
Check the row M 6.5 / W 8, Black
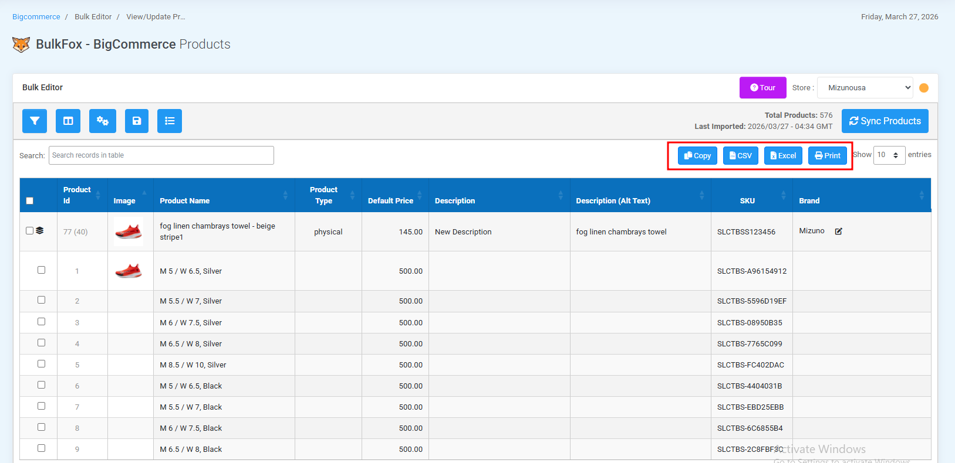click(41, 448)
